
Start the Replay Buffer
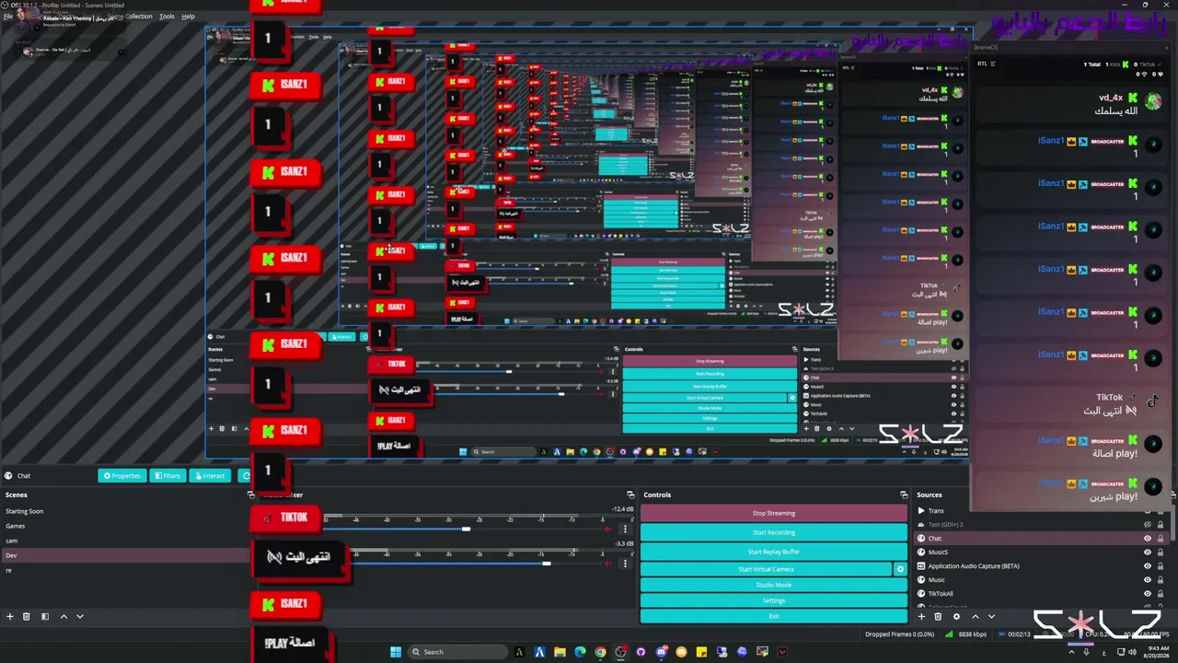point(773,552)
